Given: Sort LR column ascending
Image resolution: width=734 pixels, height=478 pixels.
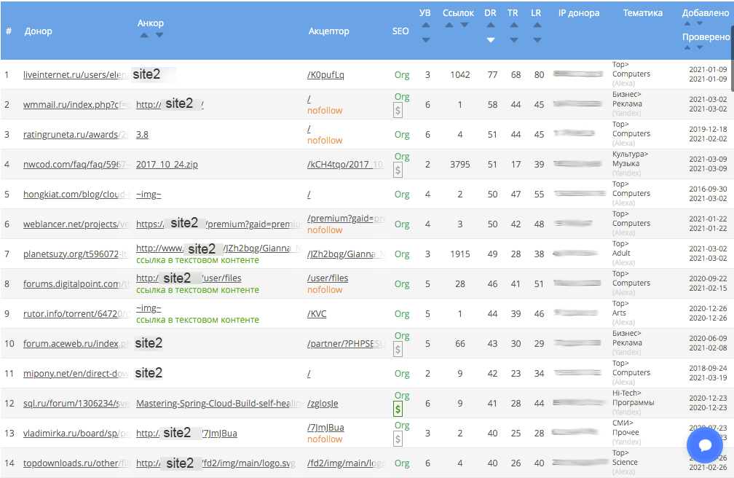Looking at the screenshot, I should (537, 26).
